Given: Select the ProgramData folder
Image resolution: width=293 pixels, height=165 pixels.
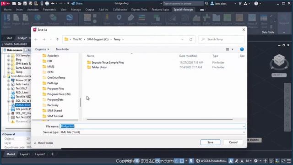Looking at the screenshot, I should 53,100.
